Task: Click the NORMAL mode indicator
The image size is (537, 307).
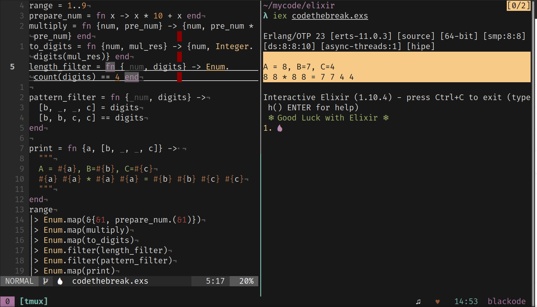Action: 19,281
